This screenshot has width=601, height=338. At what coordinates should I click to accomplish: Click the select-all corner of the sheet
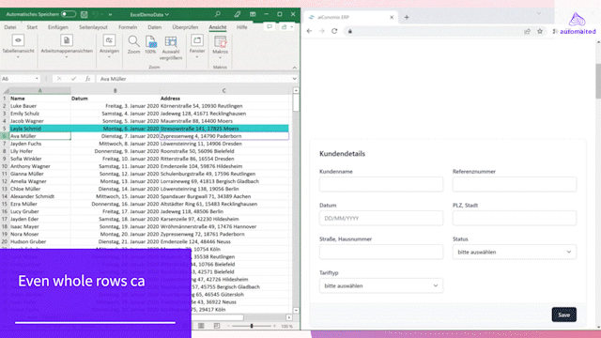click(5, 91)
